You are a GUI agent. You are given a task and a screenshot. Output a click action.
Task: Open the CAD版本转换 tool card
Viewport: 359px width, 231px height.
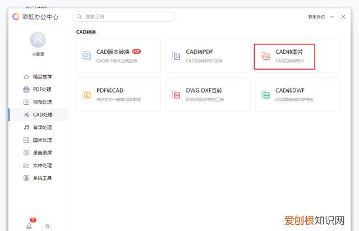[x=118, y=56]
